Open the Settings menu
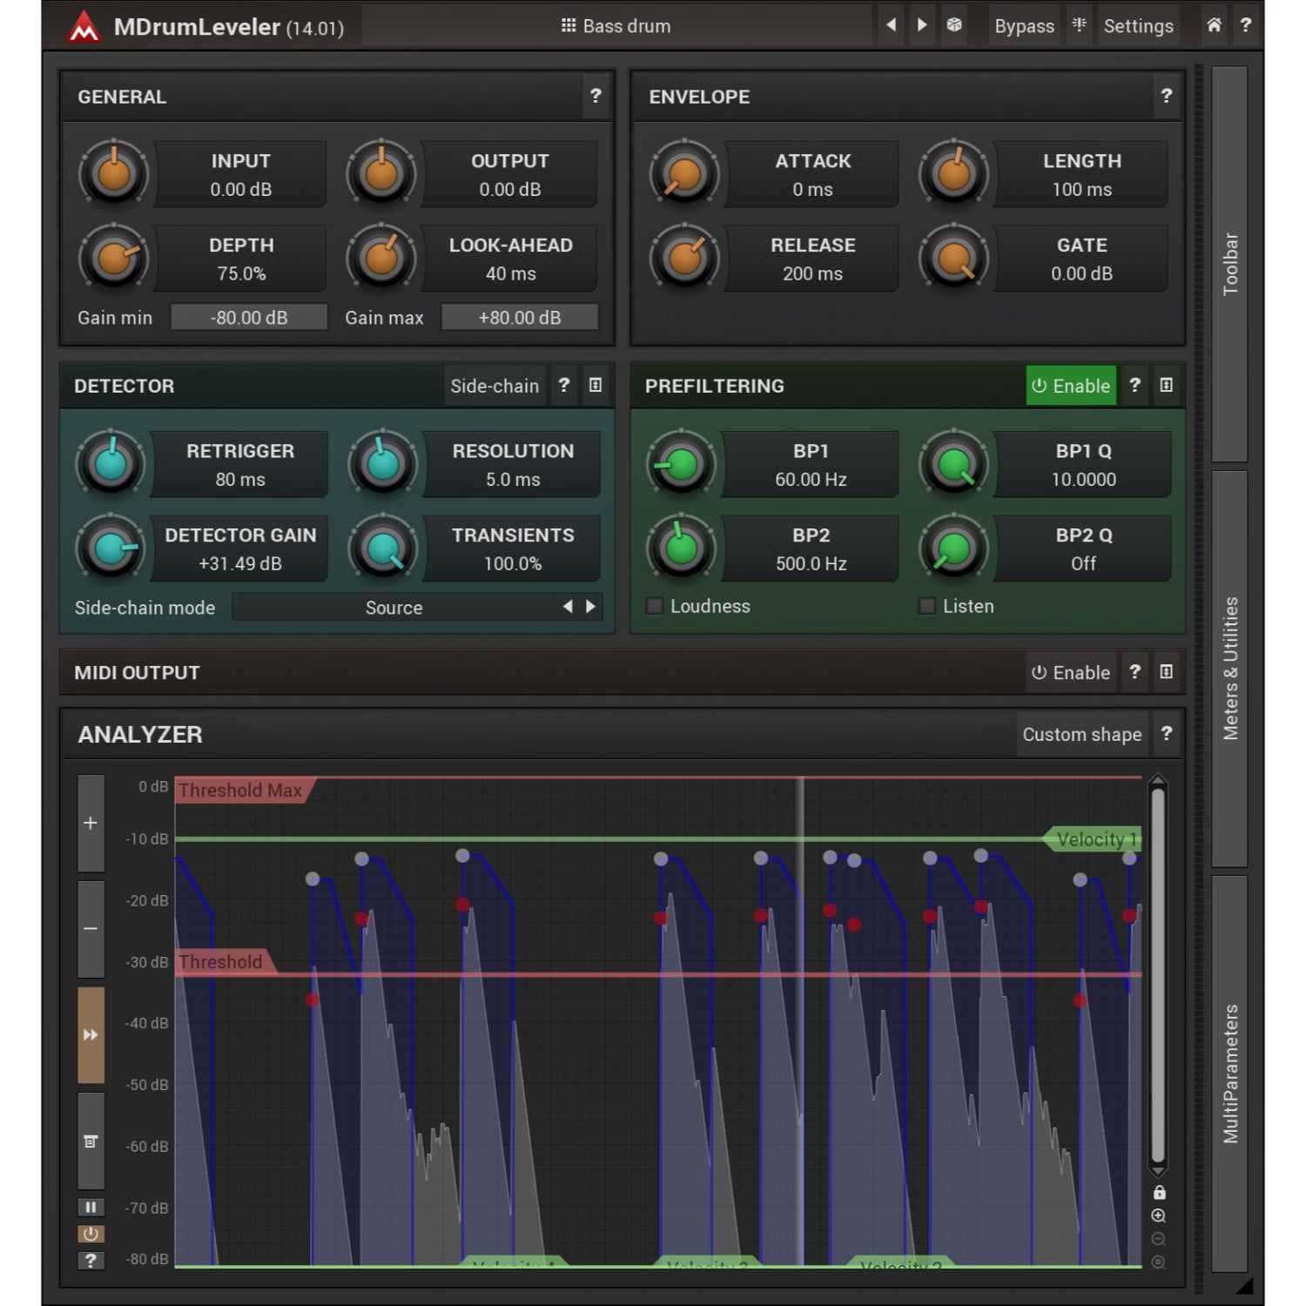Image resolution: width=1306 pixels, height=1306 pixels. tap(1138, 26)
